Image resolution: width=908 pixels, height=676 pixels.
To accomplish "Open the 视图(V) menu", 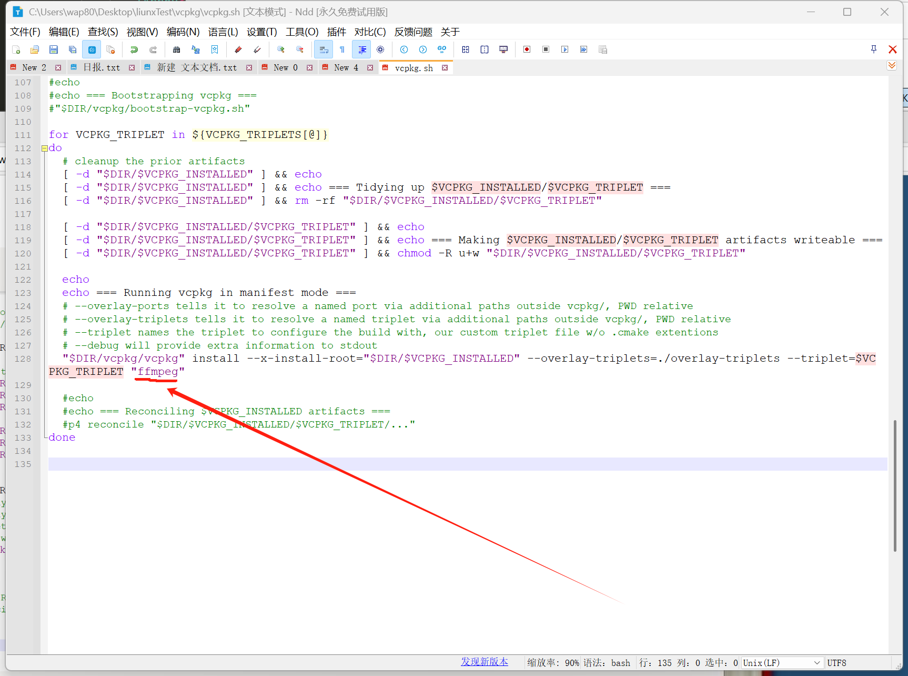I will pyautogui.click(x=143, y=32).
